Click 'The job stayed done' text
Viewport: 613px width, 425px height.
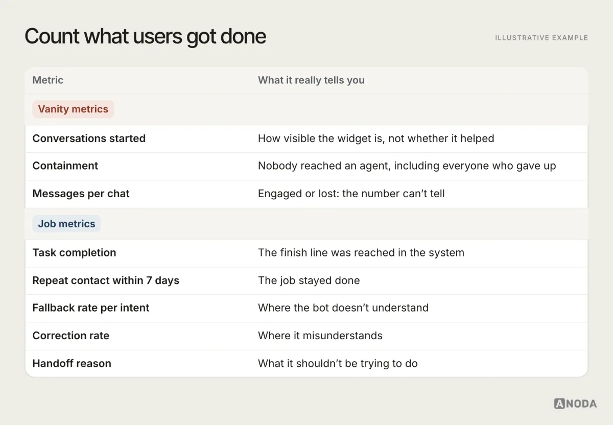[x=309, y=280]
